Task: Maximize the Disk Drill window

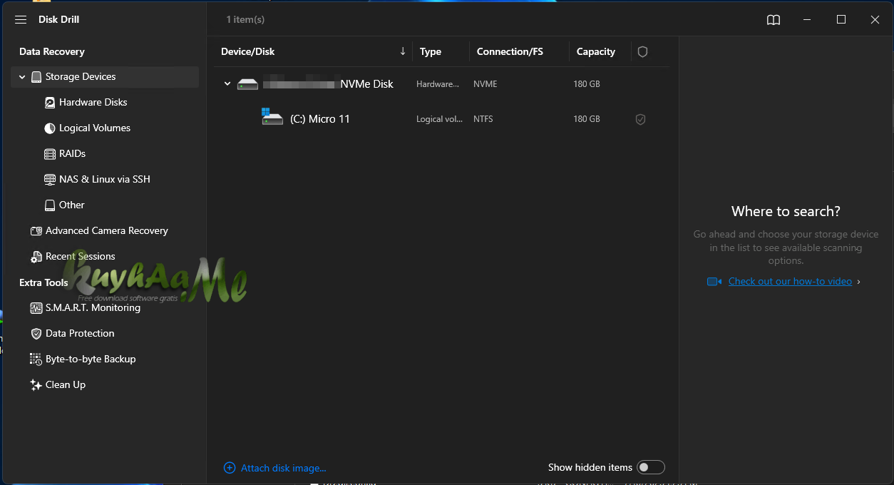Action: click(x=841, y=20)
